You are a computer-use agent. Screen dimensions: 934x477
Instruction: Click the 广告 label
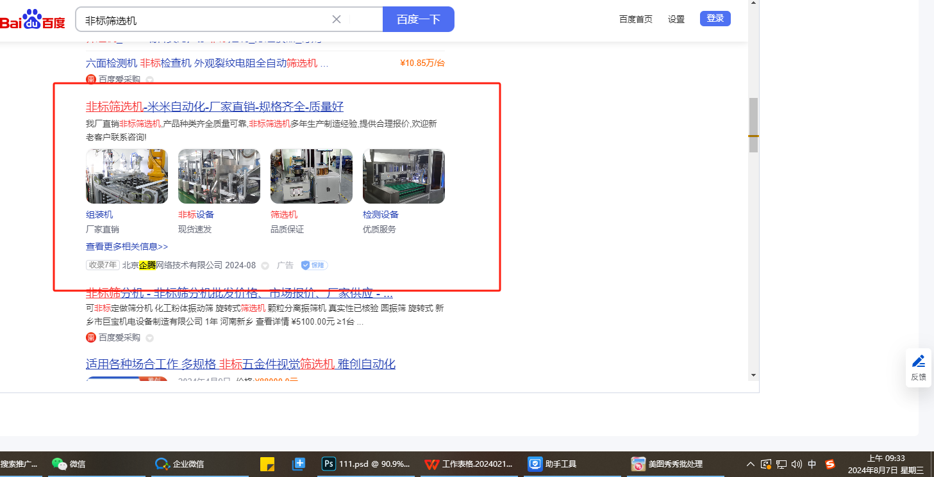[285, 265]
